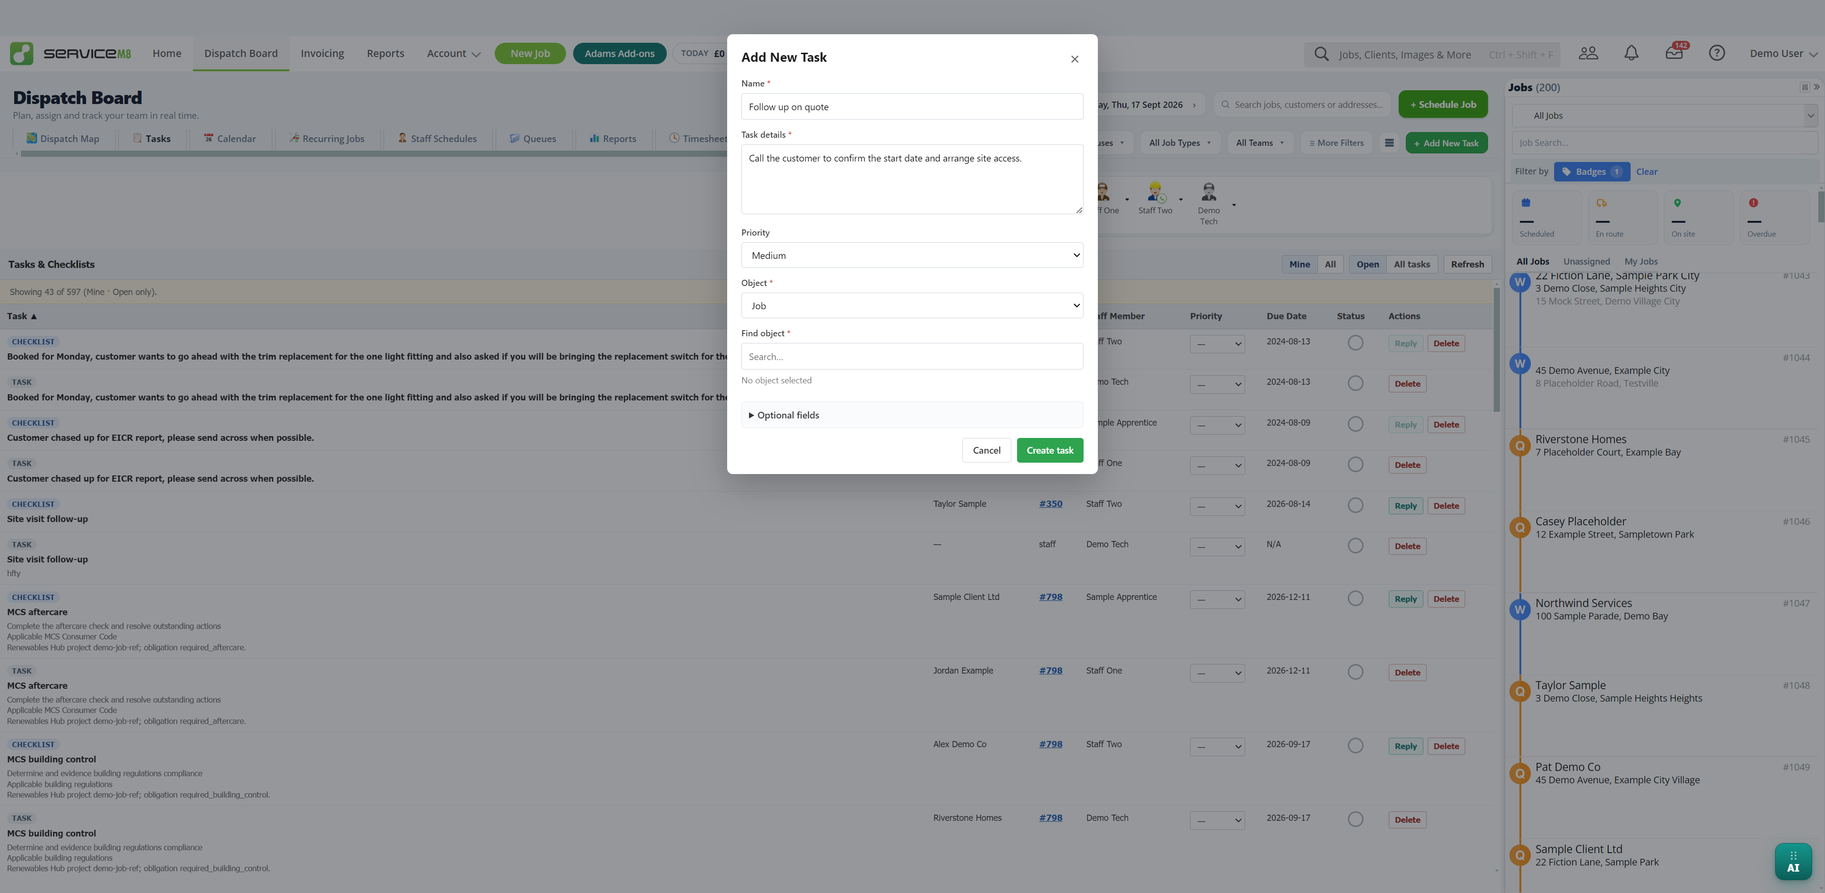Open the staff people icon in header
The height and width of the screenshot is (893, 1825).
(x=1588, y=53)
